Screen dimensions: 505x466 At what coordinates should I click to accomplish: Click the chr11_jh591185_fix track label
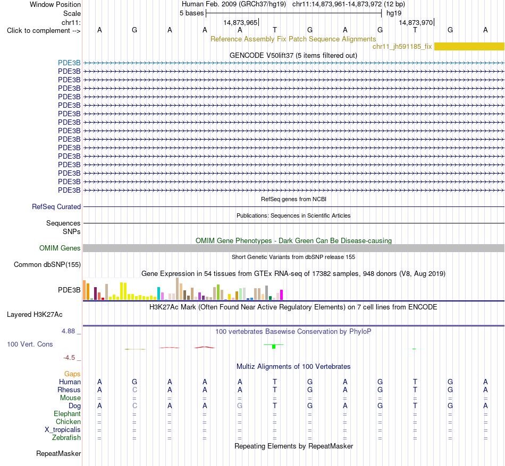[402, 46]
